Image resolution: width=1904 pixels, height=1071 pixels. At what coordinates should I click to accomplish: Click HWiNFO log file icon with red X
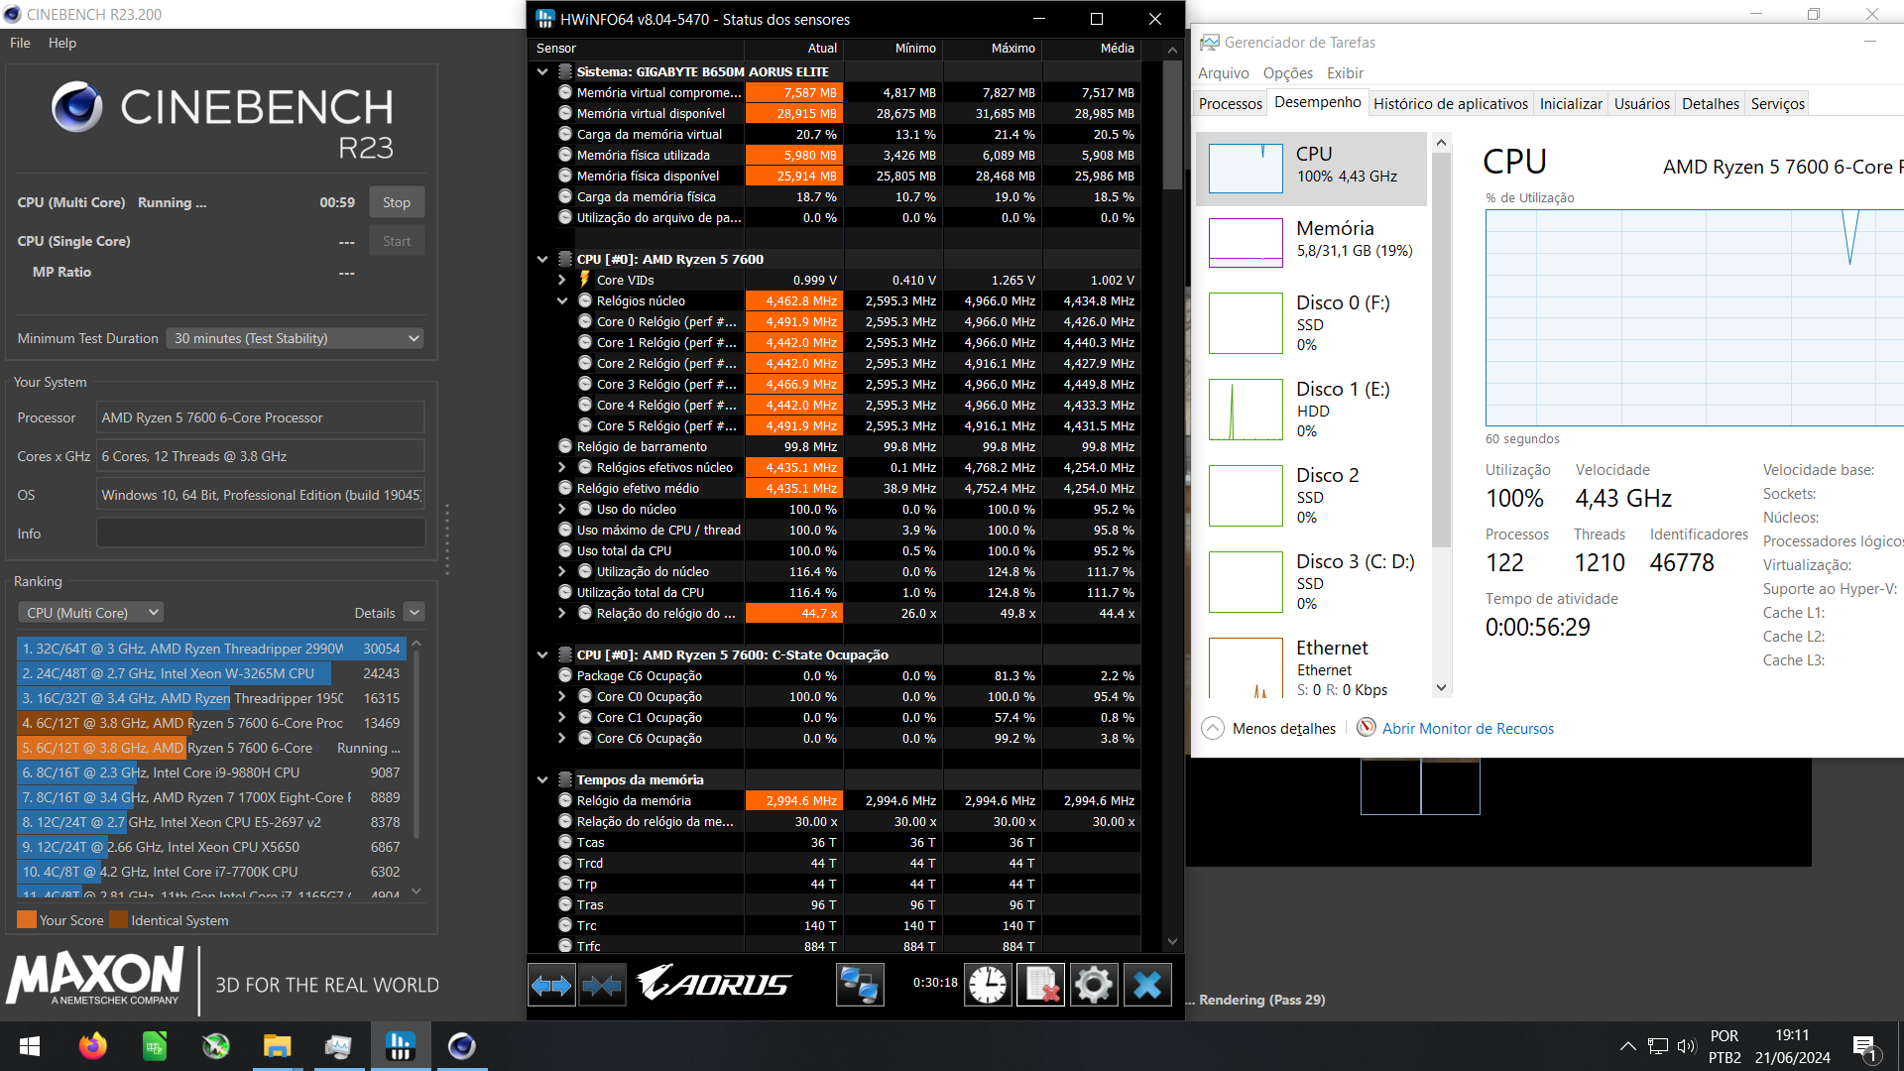tap(1041, 985)
